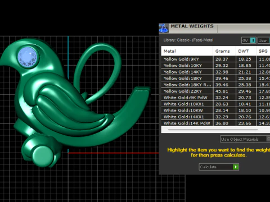Click the 29.46 DWT cell for 22KY
The width and height of the screenshot is (270, 202).
246,91
